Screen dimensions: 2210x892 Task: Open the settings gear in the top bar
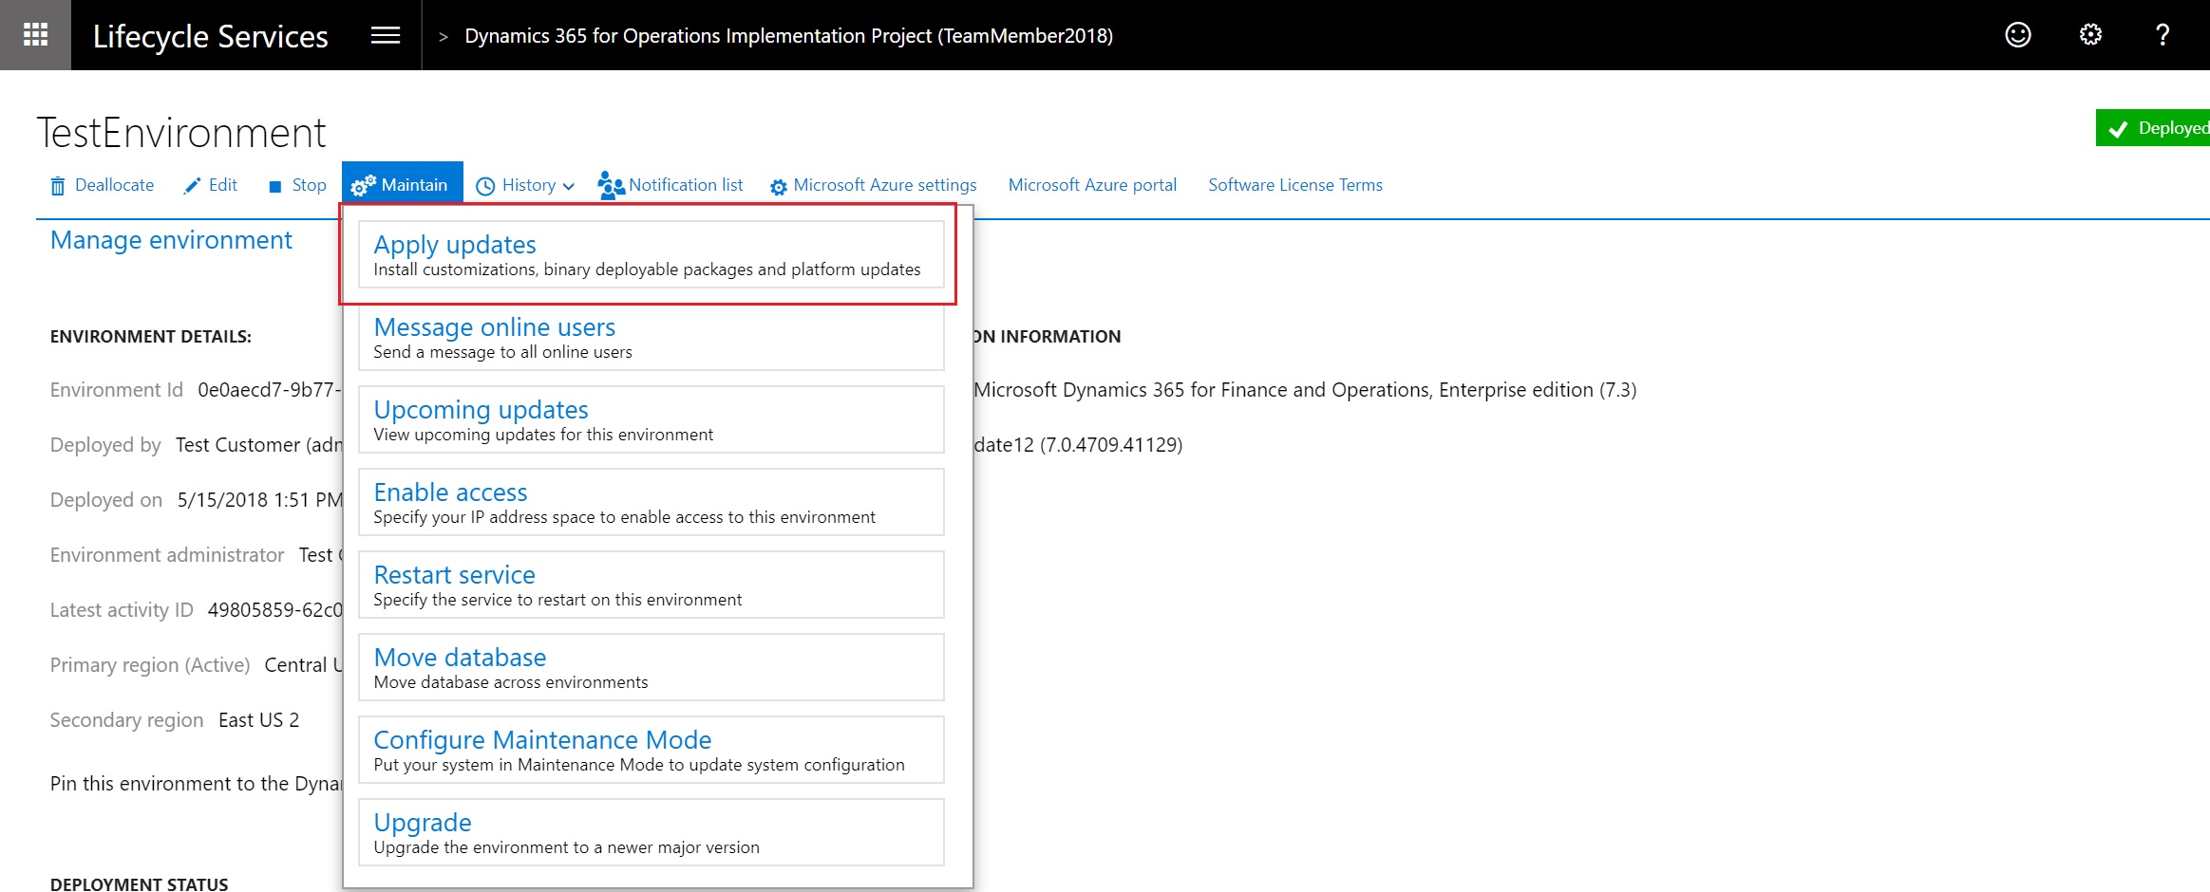pos(2089,34)
